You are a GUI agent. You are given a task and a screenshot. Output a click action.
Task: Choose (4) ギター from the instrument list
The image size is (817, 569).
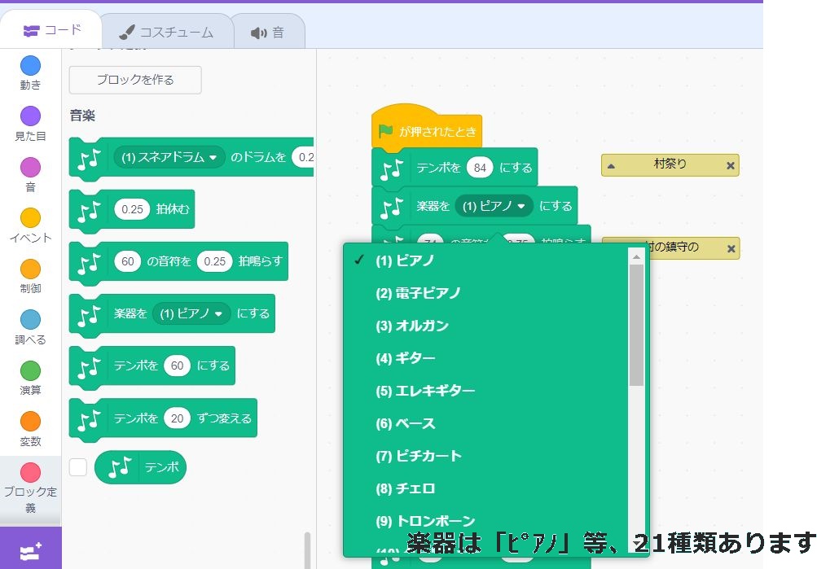(405, 358)
